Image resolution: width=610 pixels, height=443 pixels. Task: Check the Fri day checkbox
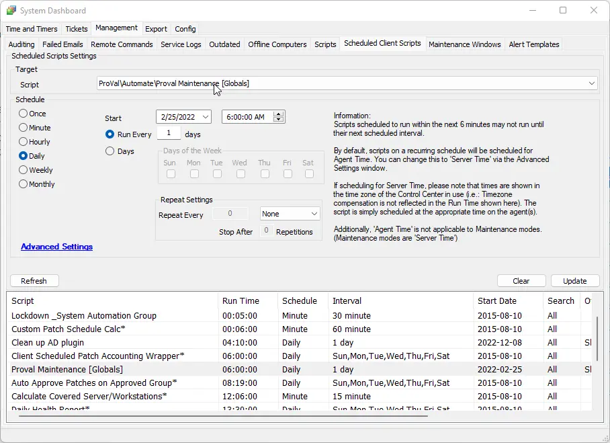click(x=288, y=174)
